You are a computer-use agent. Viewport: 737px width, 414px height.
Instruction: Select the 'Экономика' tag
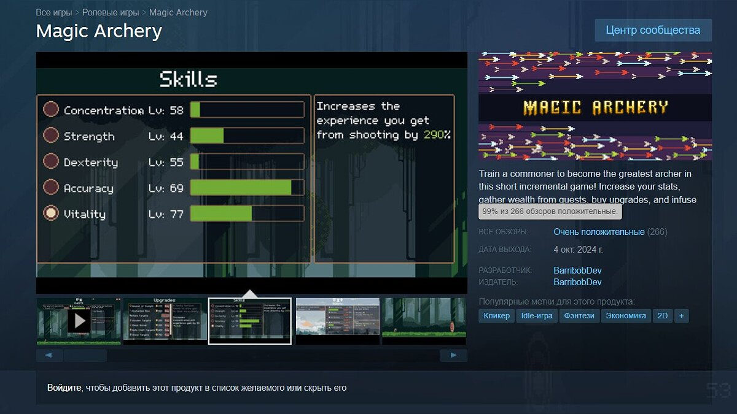coord(625,316)
